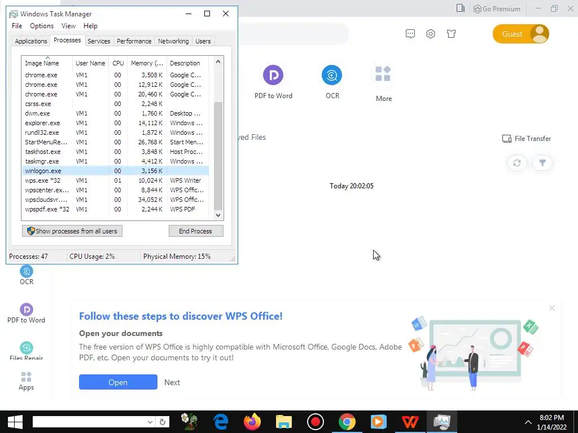Viewport: 578px width, 433px height.
Task: Click the Guest account avatar button
Action: (x=520, y=34)
